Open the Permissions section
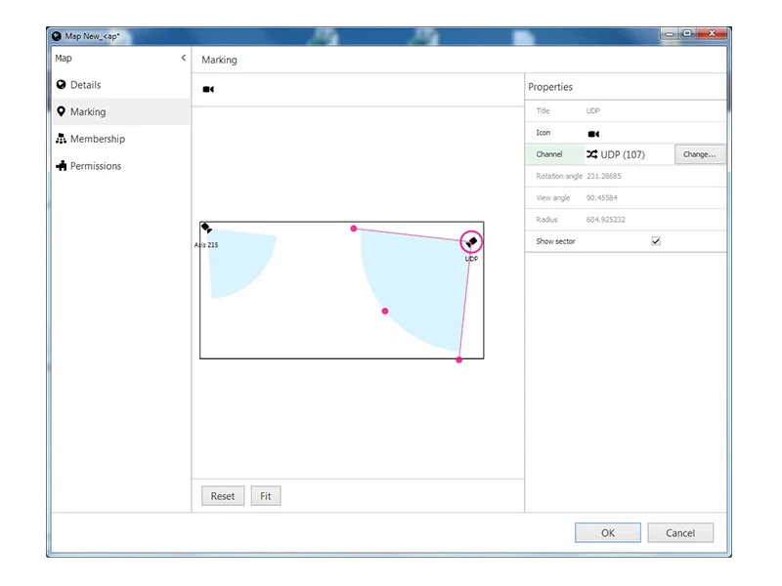Image resolution: width=782 pixels, height=586 pixels. 96,166
